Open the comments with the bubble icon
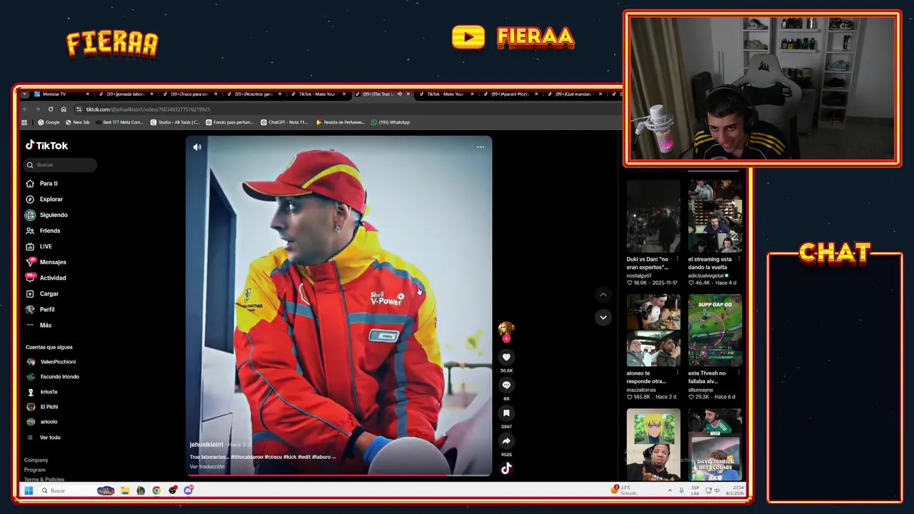The height and width of the screenshot is (514, 914). [x=506, y=385]
